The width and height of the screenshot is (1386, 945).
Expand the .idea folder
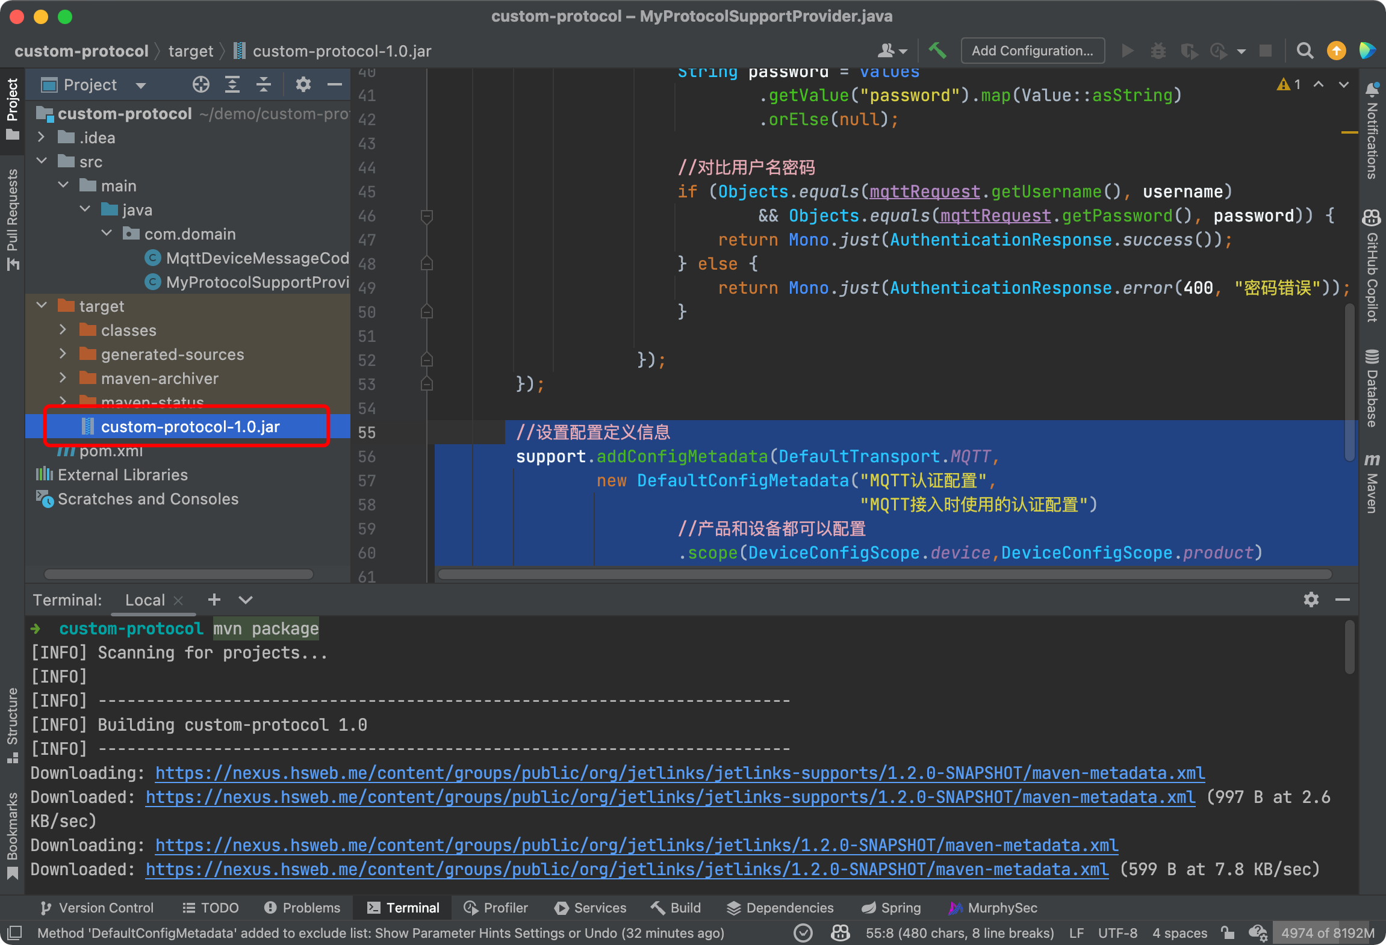41,137
